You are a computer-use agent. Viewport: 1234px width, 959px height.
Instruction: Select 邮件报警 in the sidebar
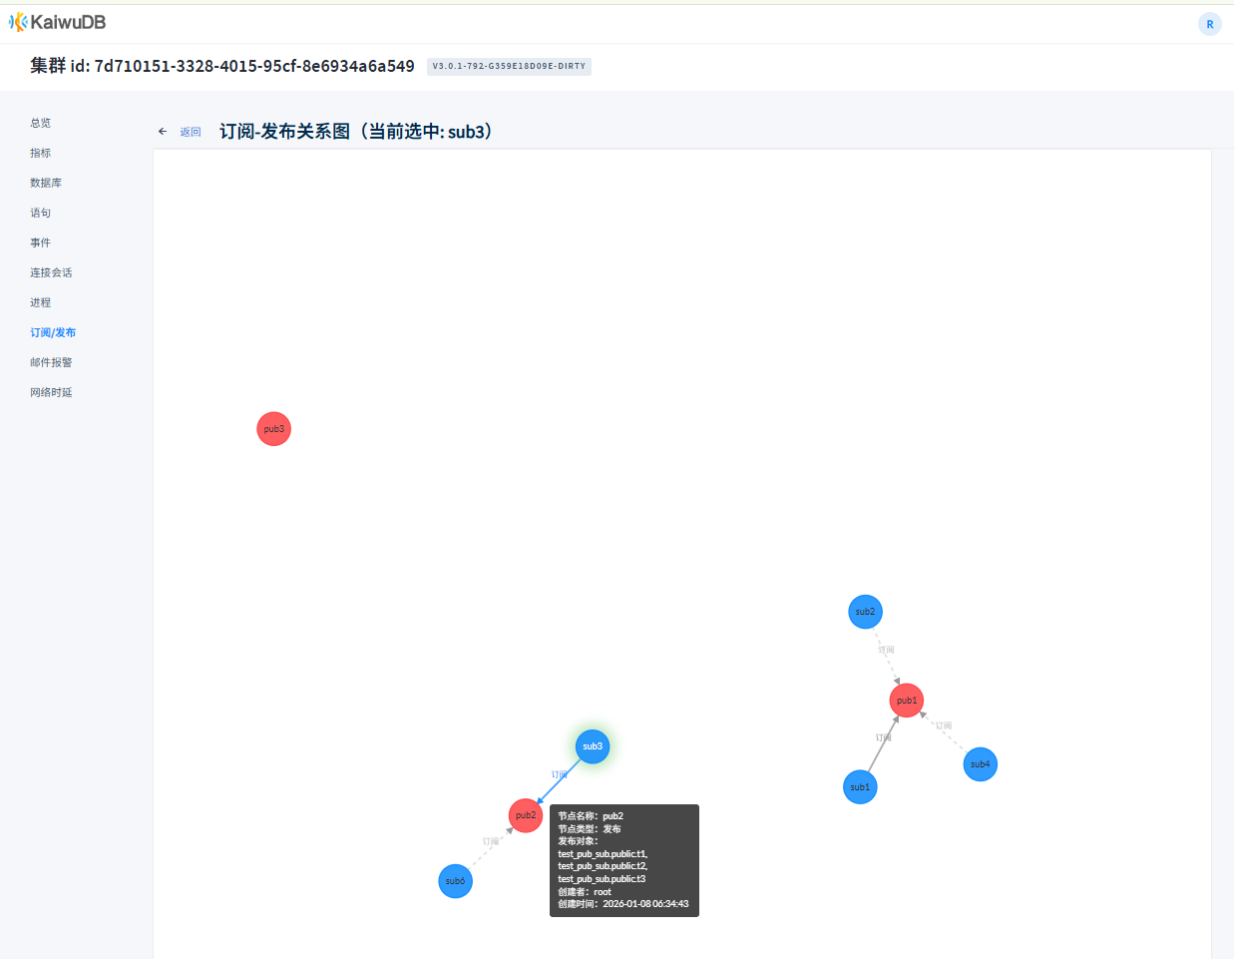click(51, 362)
